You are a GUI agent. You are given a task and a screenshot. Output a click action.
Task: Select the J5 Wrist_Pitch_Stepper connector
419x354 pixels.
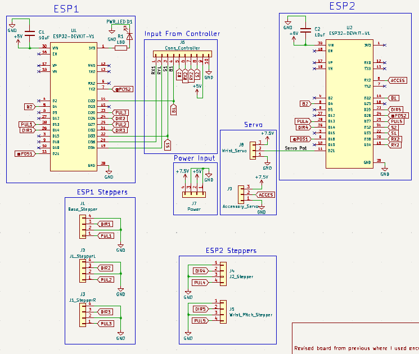[223, 312]
